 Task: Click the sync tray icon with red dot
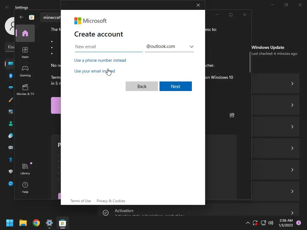pos(255,223)
